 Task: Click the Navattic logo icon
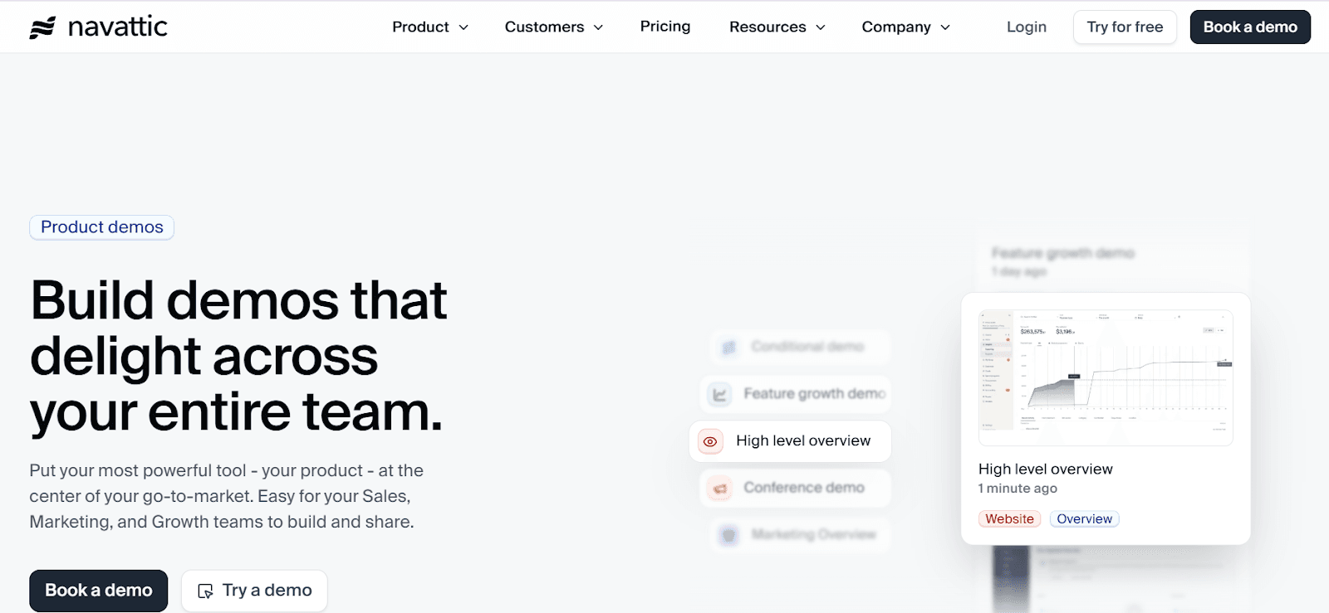tap(42, 27)
